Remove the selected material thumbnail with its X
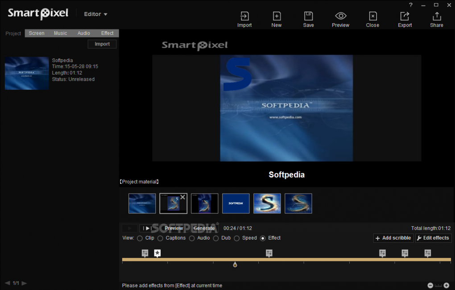 [183, 197]
